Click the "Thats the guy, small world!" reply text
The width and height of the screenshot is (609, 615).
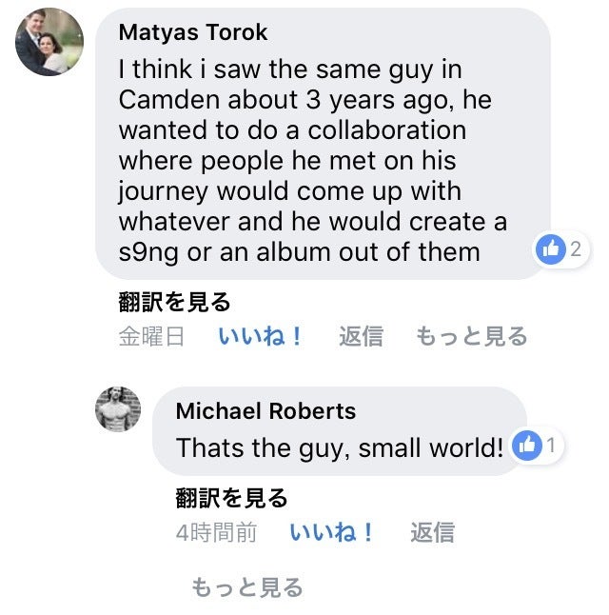(340, 446)
